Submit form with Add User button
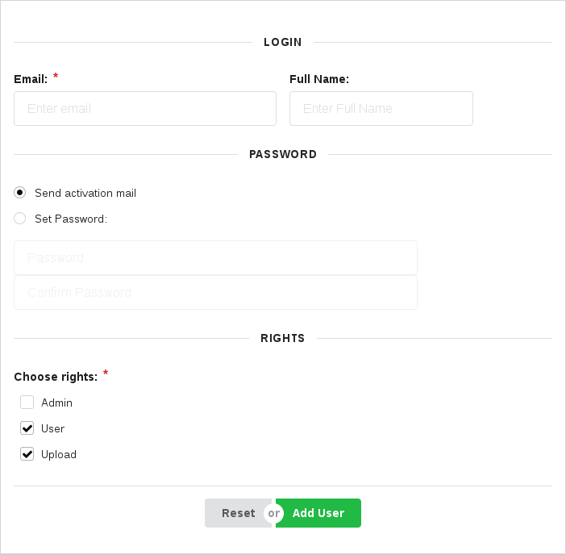Image resolution: width=566 pixels, height=555 pixels. coord(319,513)
